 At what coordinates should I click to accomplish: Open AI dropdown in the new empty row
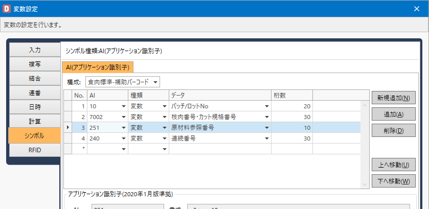(x=124, y=149)
